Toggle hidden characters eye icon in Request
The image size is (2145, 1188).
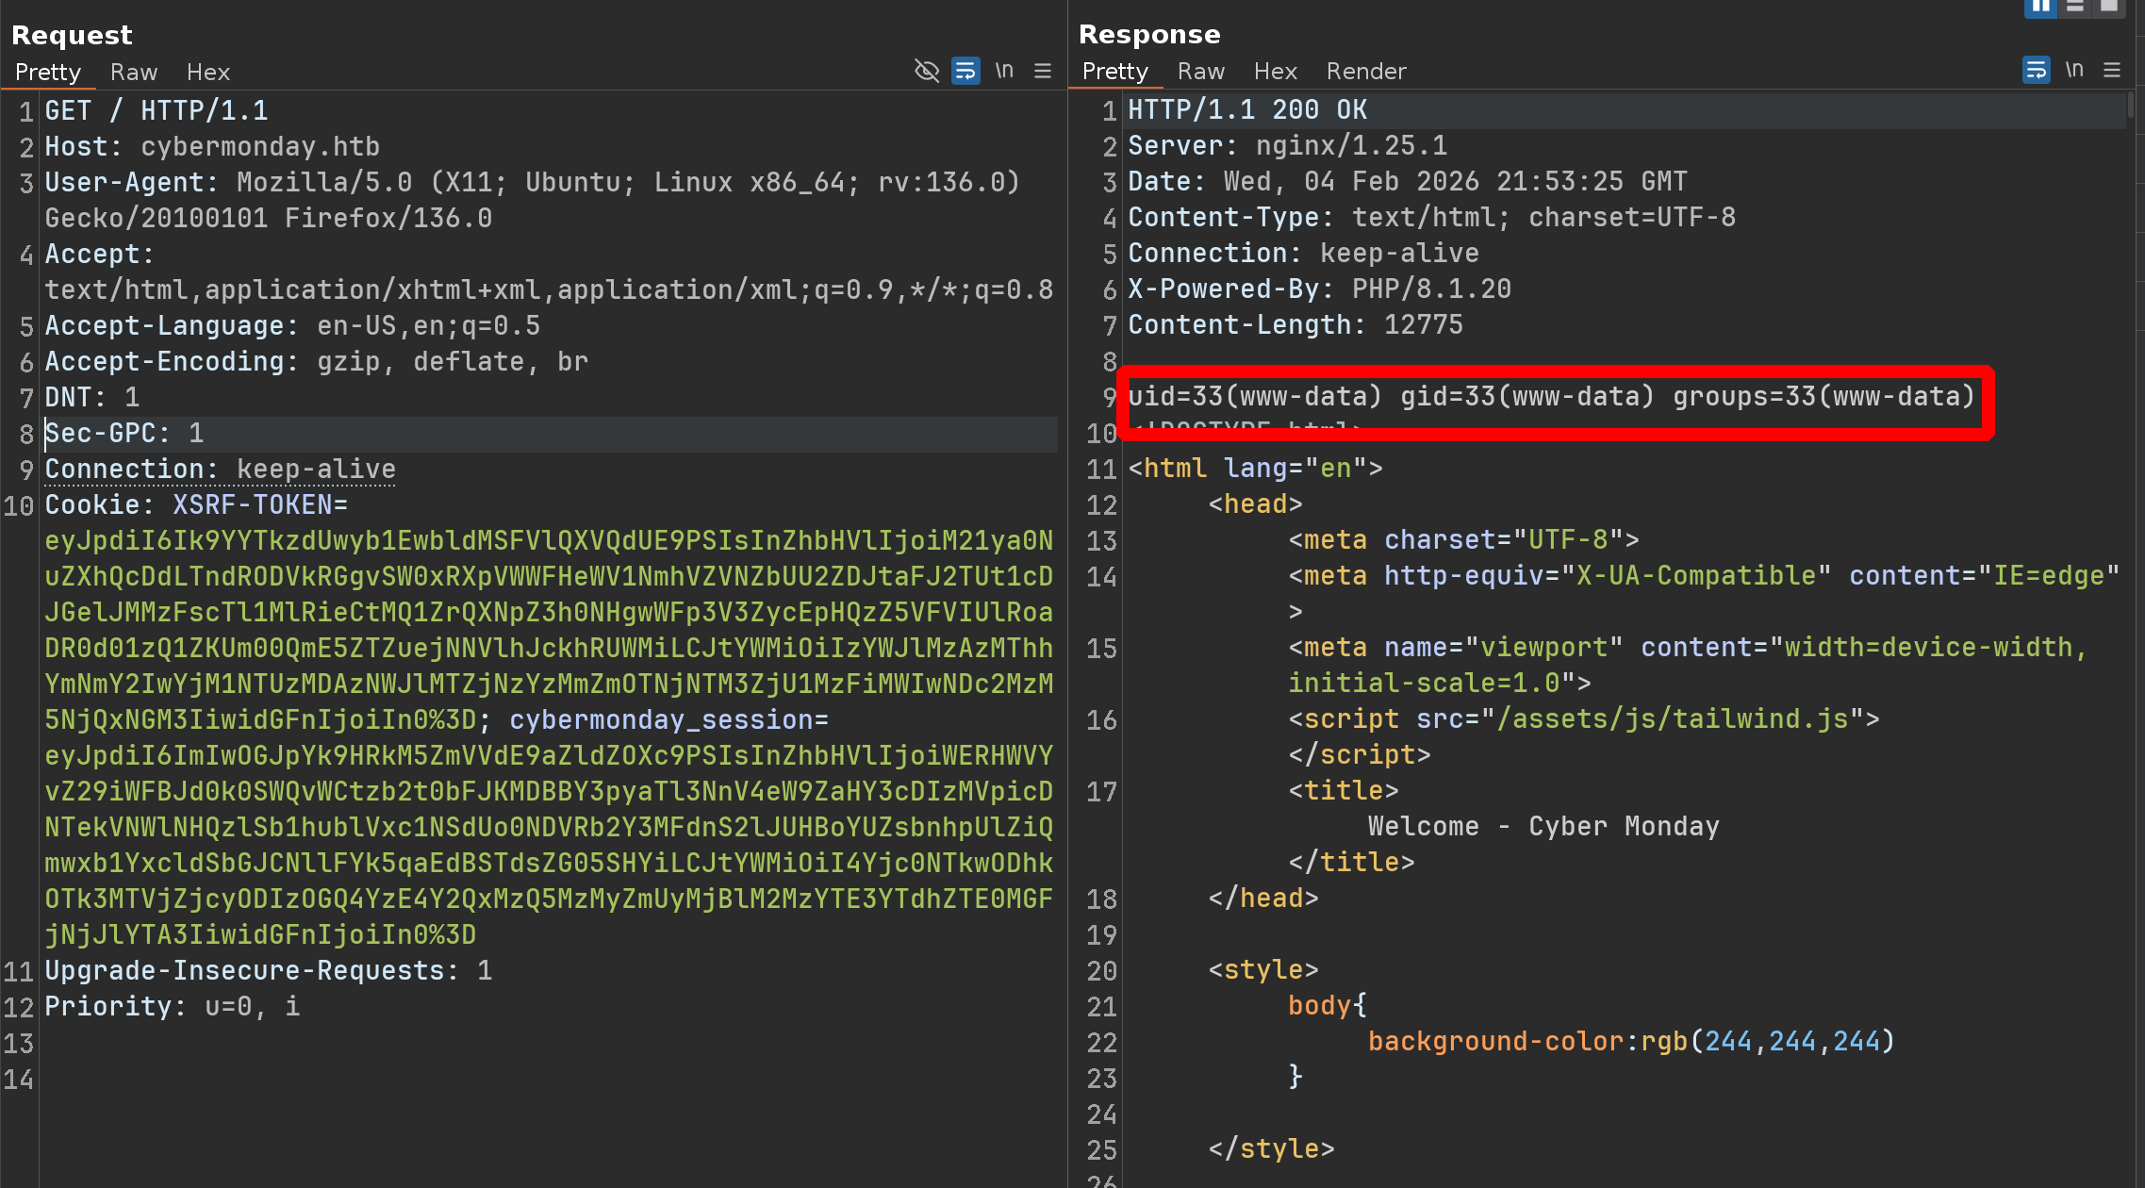(x=926, y=71)
